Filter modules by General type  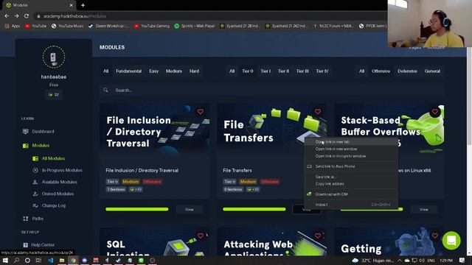[432, 71]
